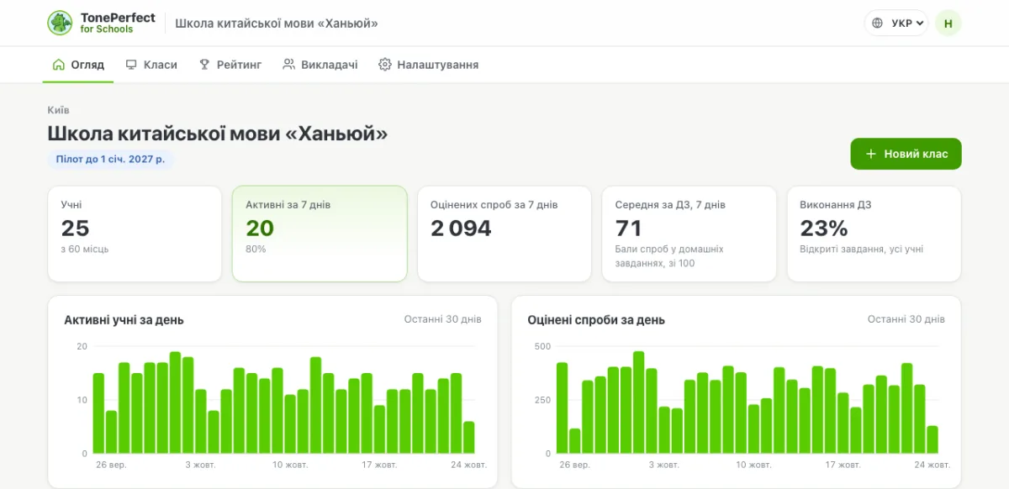
Task: Click the Київ location label
Action: (x=58, y=110)
